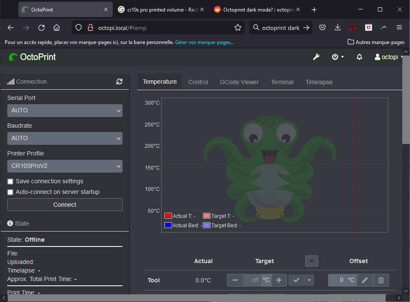410x302 pixels.
Task: Toggle Actual Bed blue legend swatch
Action: point(168,225)
